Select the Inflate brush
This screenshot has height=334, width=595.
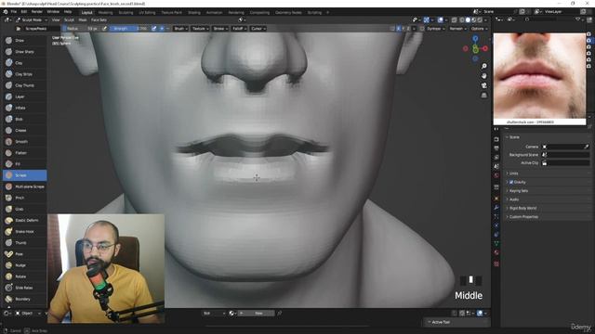(25, 108)
